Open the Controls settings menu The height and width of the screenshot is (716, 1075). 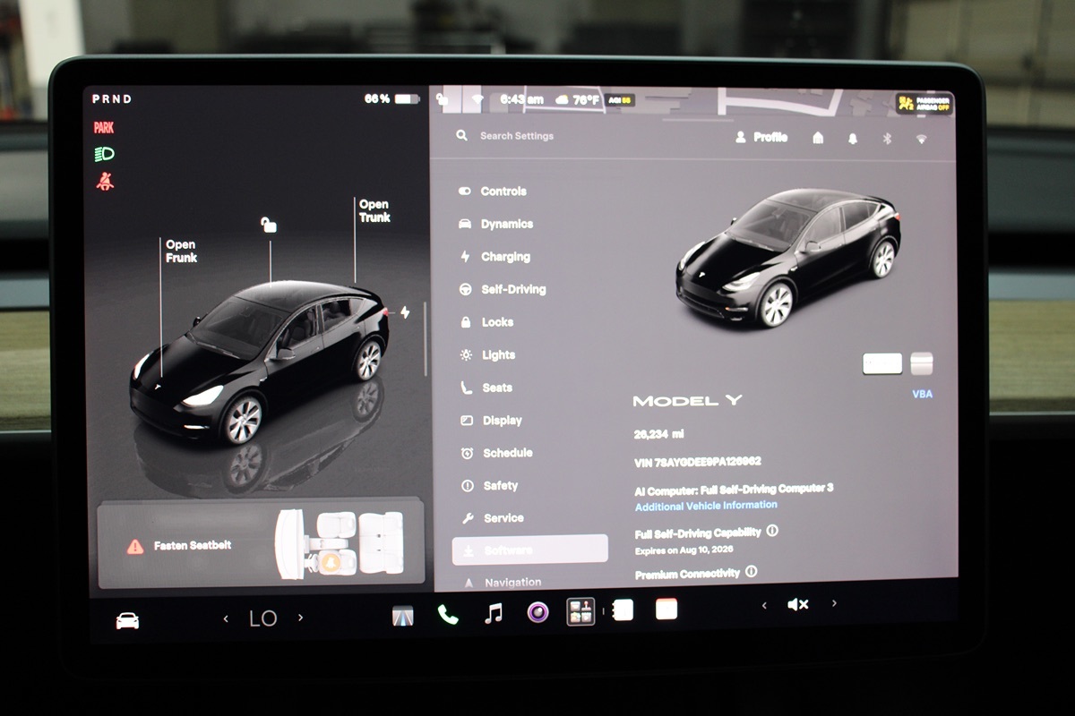tap(494, 191)
